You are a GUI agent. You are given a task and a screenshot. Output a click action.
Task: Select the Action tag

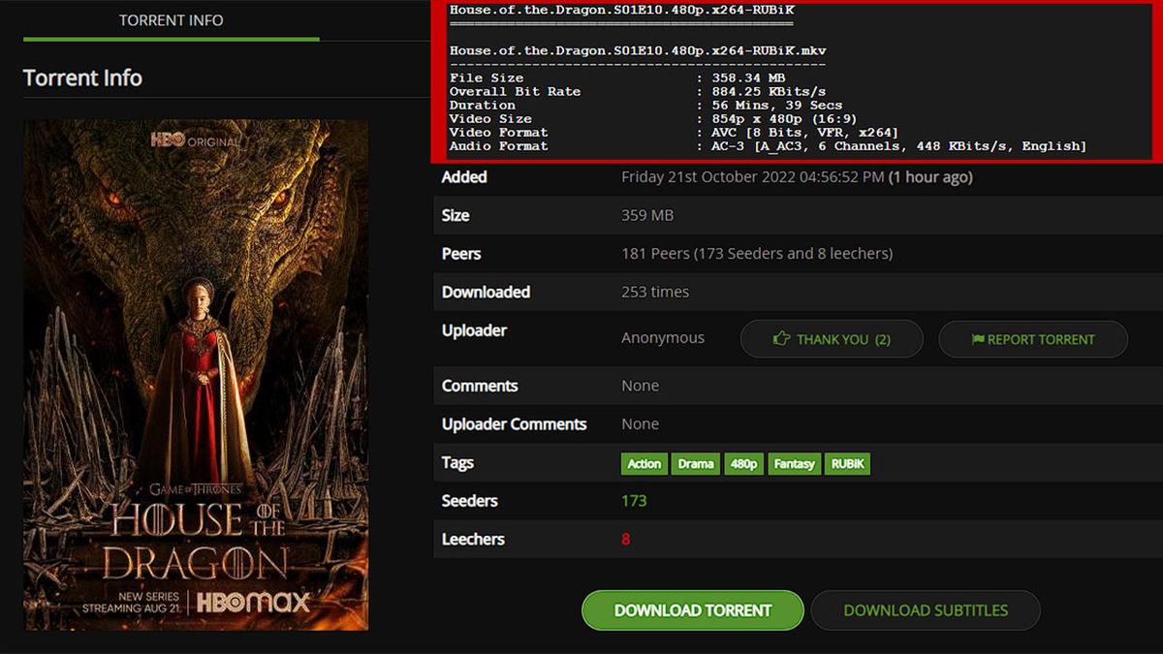pyautogui.click(x=644, y=464)
